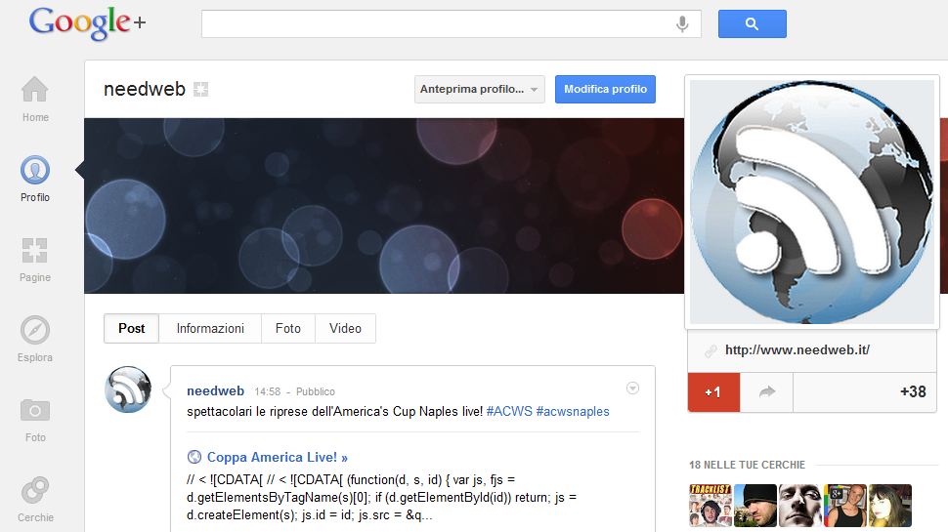Click the 18 NELLE TUE CERCHIE heading
Viewport: 948px width, 532px height.
tap(747, 465)
